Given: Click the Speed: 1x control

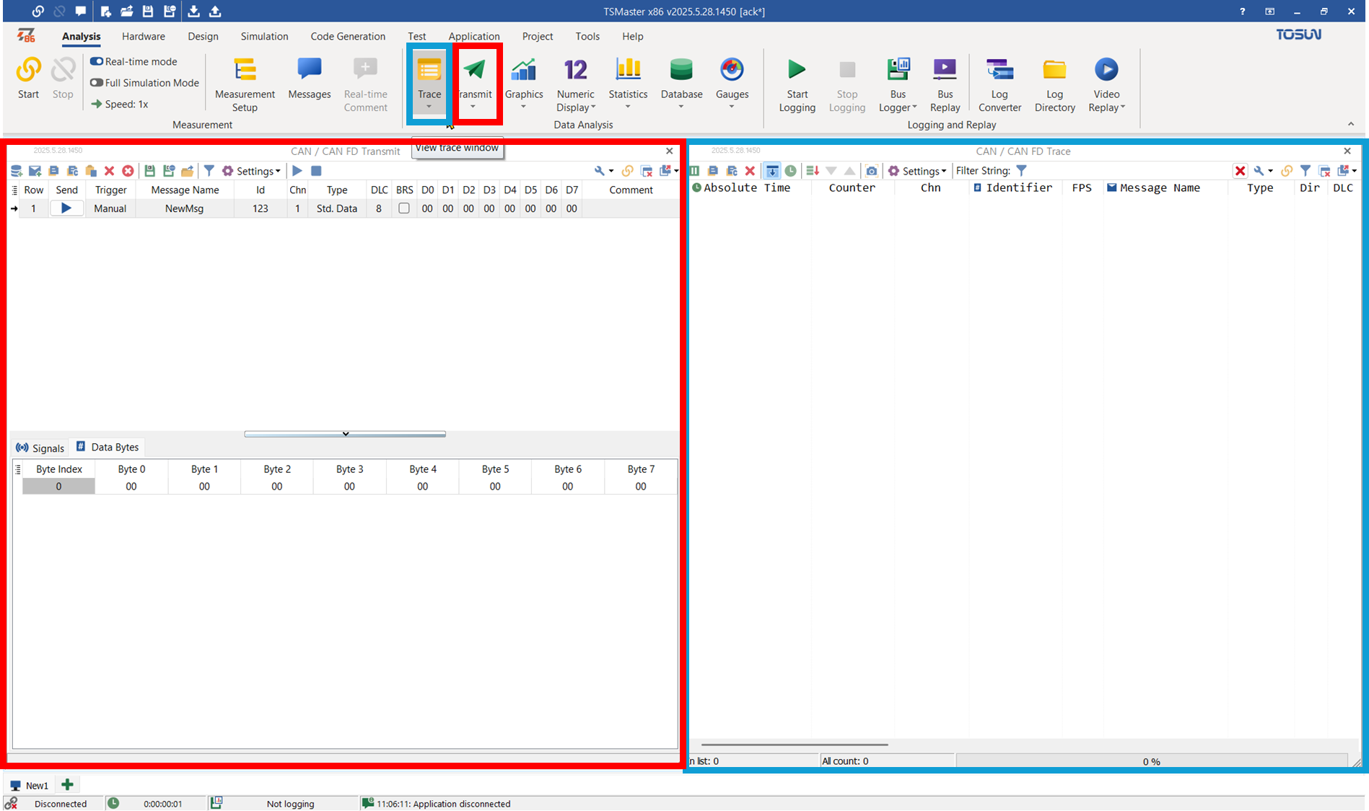Looking at the screenshot, I should 120,104.
